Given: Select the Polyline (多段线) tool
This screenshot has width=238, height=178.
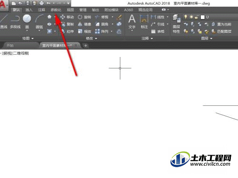Looking at the screenshot, I should tap(15, 22).
